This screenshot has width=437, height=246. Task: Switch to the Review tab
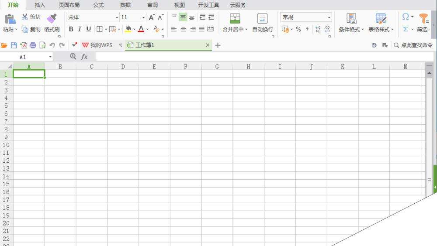pos(153,5)
